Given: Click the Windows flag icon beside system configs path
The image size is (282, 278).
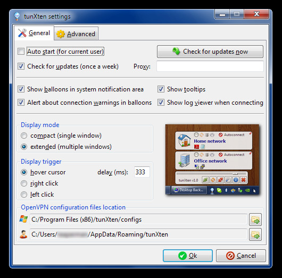Looking at the screenshot, I should pos(23,219).
